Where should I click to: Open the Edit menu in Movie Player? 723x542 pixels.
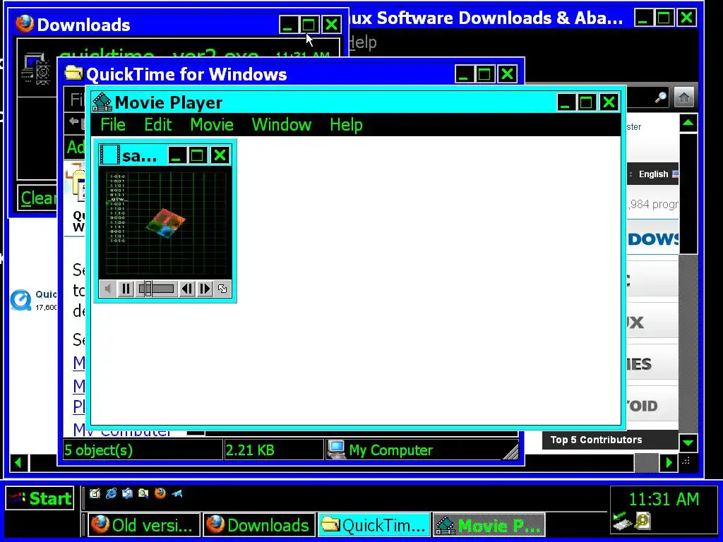(158, 125)
